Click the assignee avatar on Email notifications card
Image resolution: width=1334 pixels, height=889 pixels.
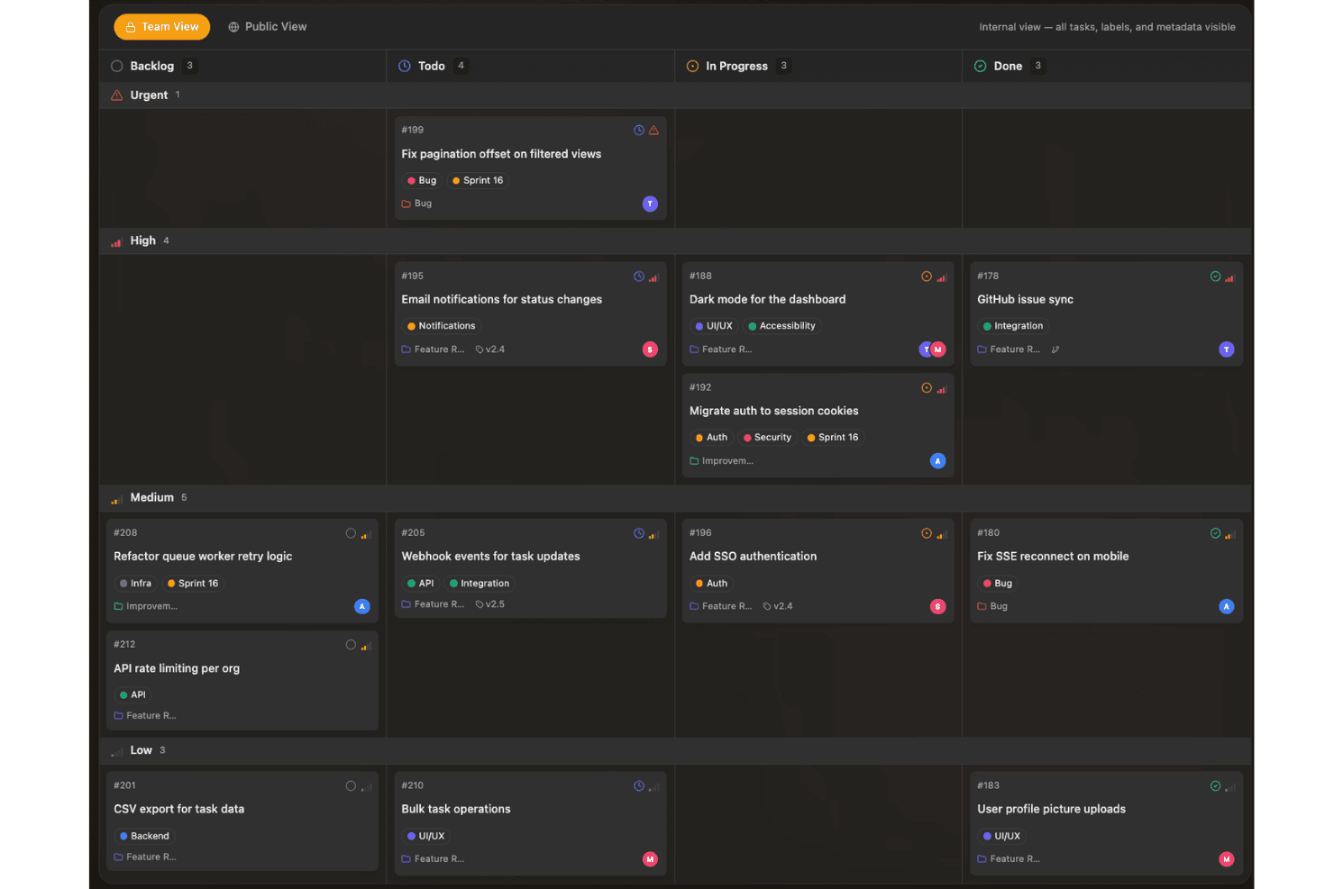coord(650,349)
